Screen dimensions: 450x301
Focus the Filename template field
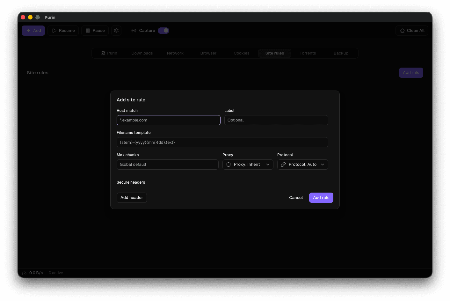point(222,142)
